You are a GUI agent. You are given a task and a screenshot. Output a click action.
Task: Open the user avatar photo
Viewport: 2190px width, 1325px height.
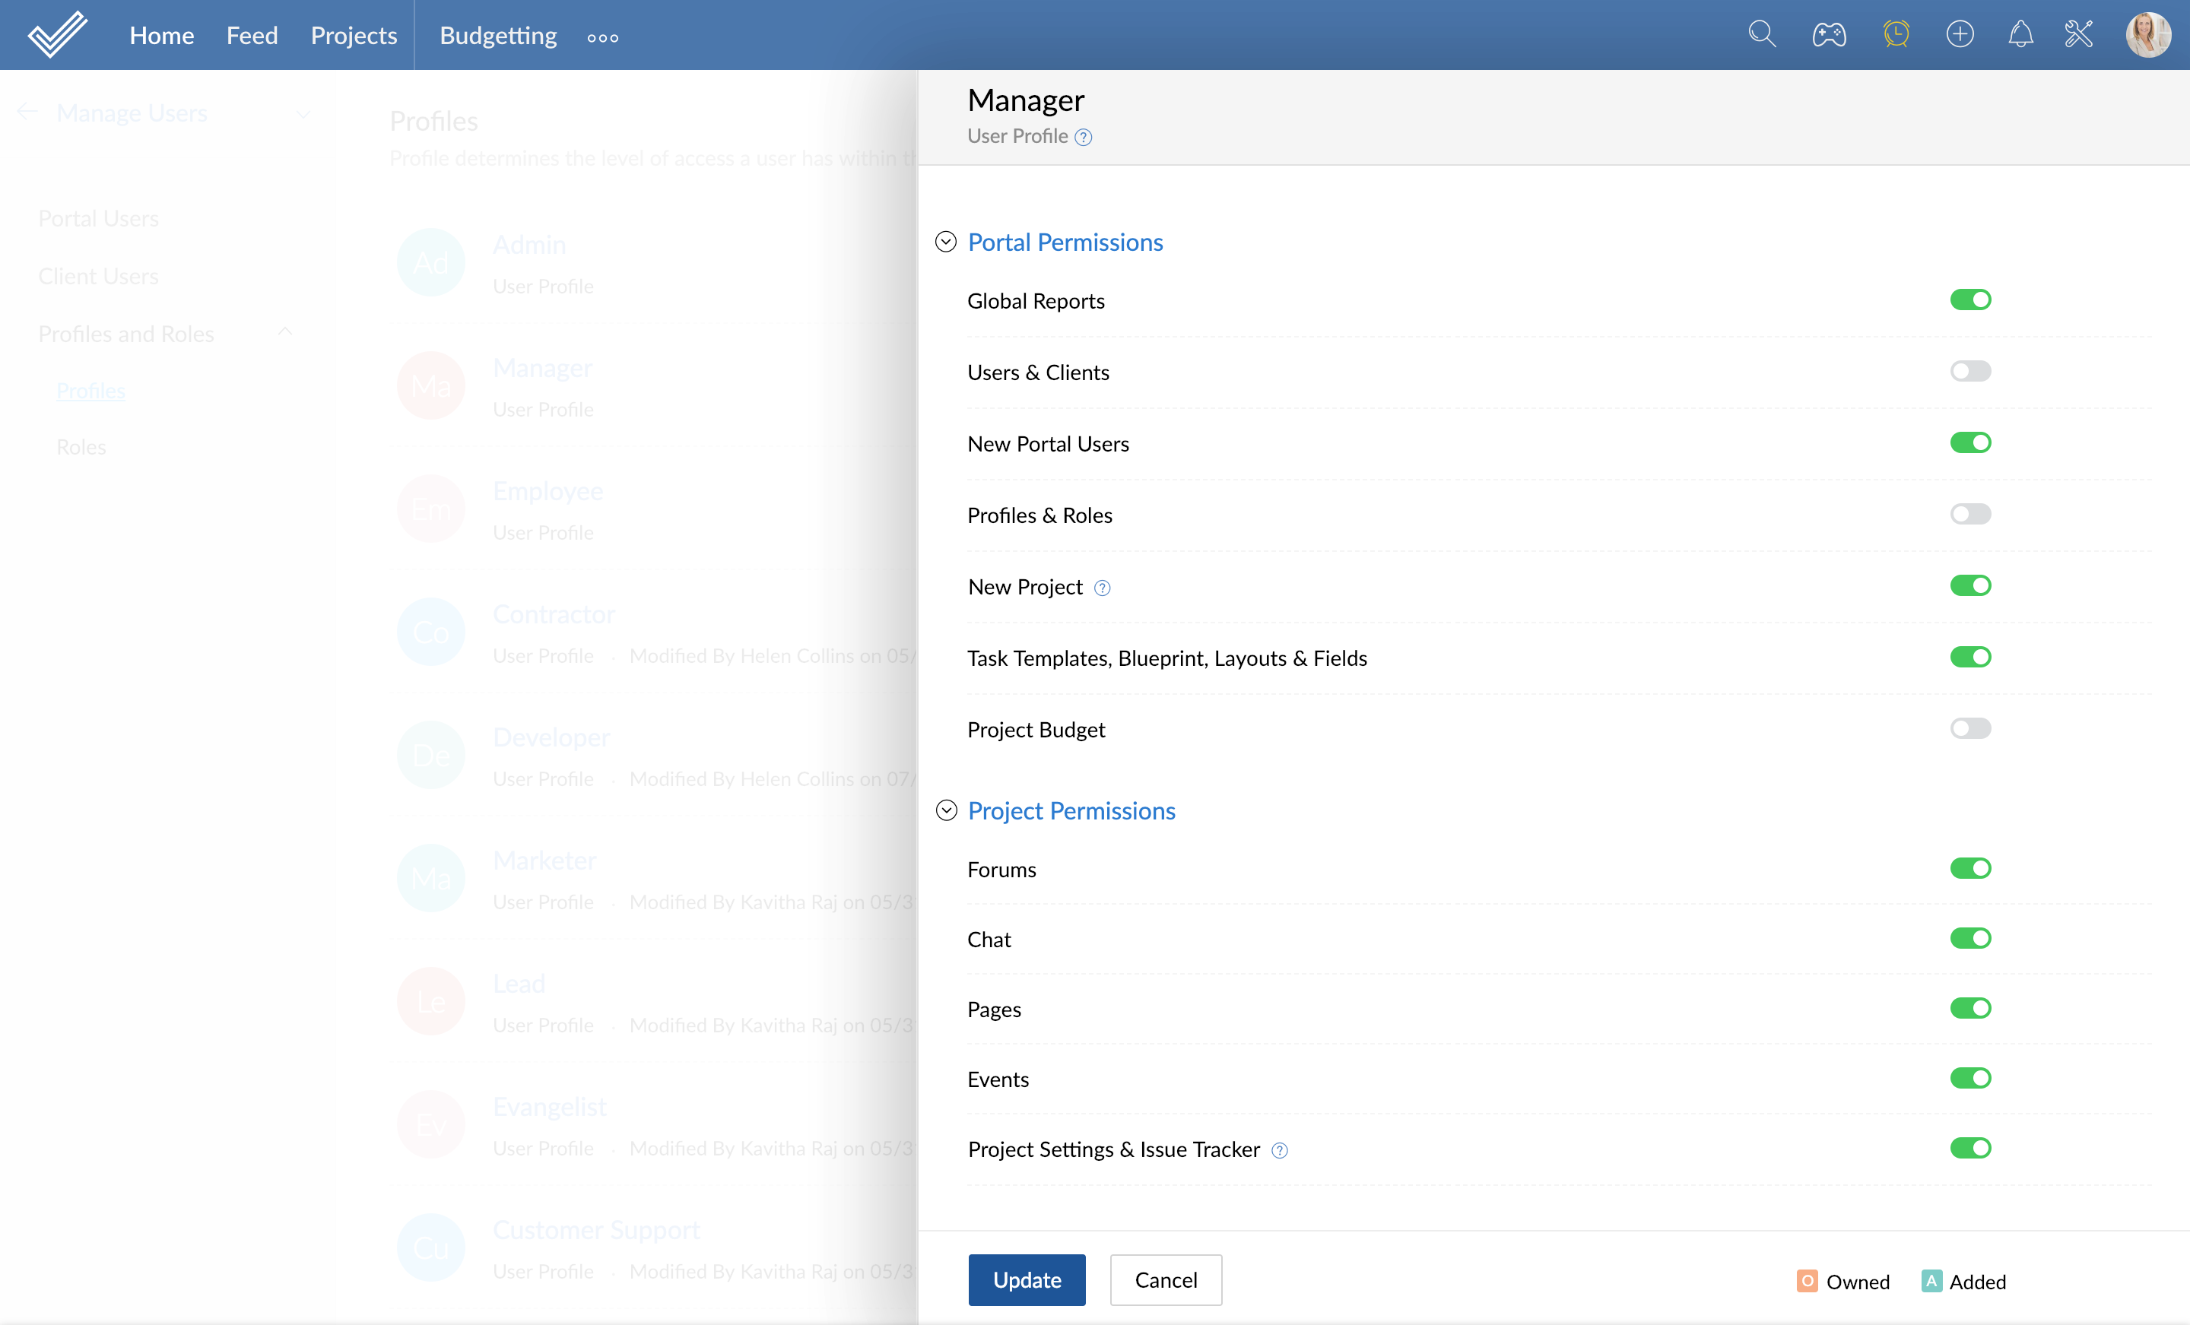[2148, 35]
